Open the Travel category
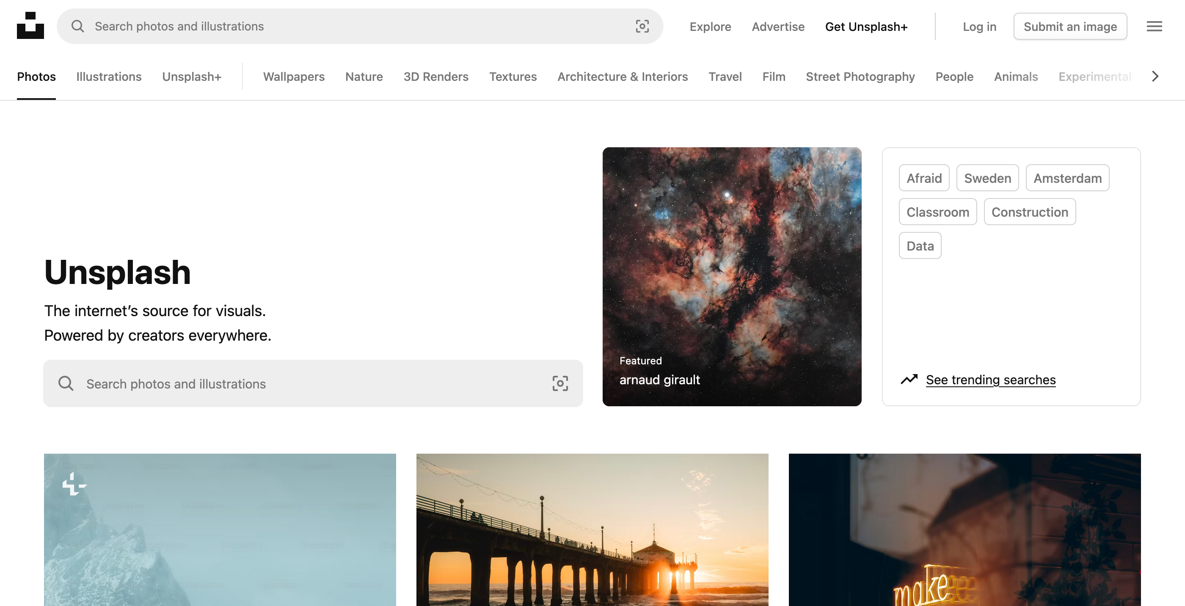Image resolution: width=1185 pixels, height=606 pixels. pos(725,76)
